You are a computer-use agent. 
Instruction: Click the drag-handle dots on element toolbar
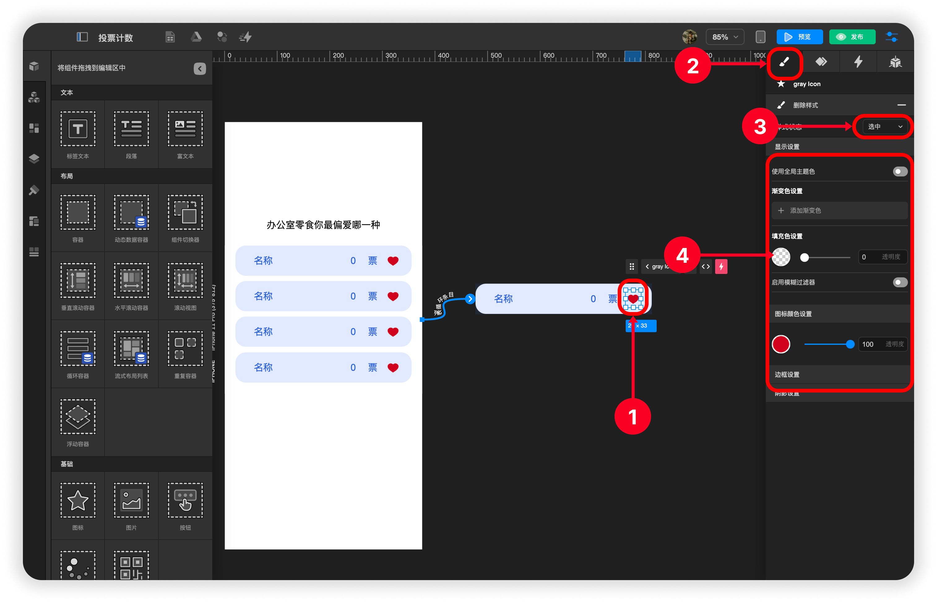click(631, 267)
